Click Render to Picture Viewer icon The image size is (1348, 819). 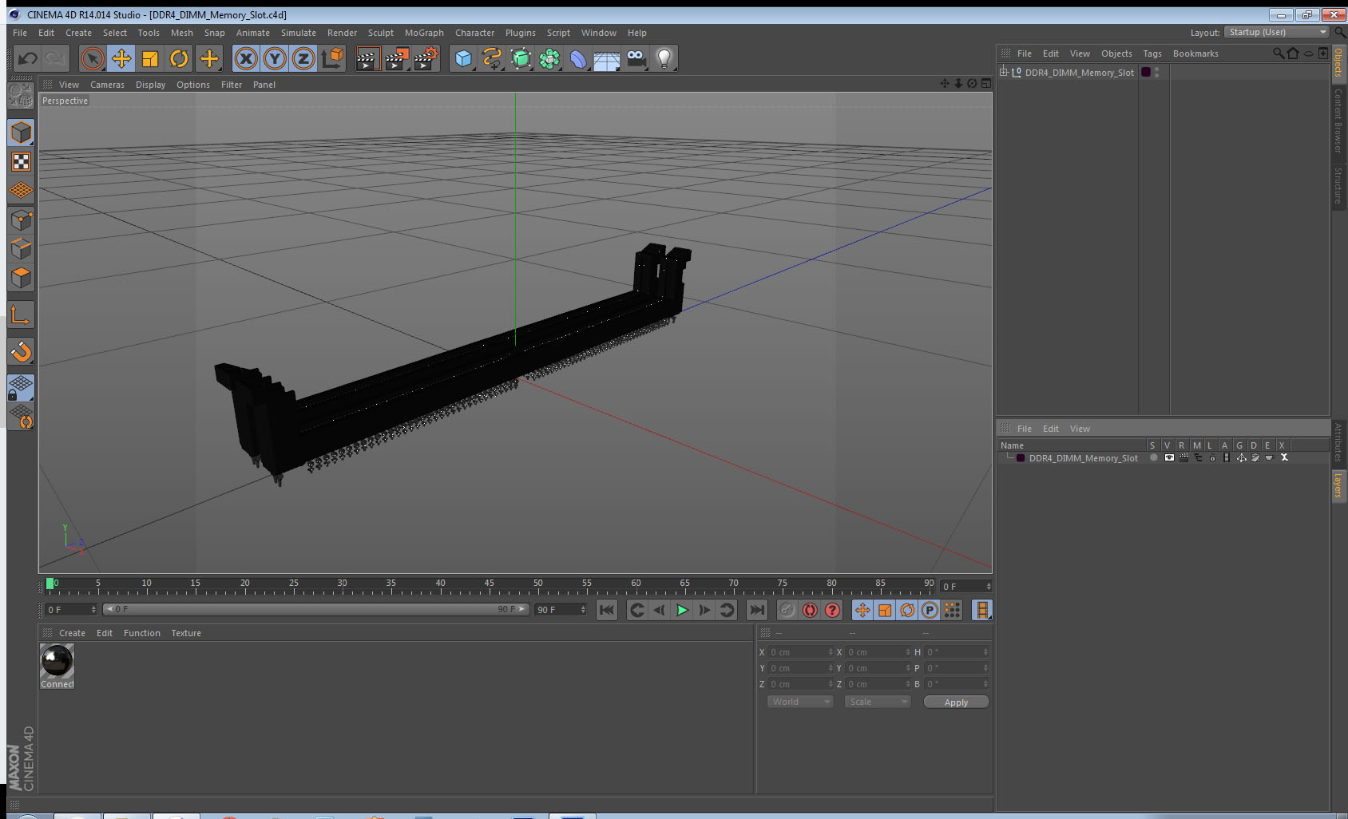coord(397,58)
